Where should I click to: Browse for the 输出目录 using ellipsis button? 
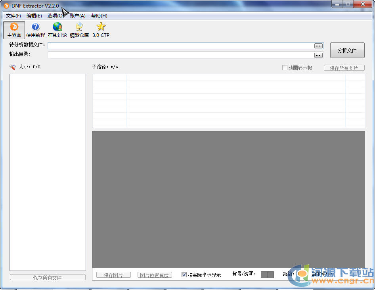[318, 55]
